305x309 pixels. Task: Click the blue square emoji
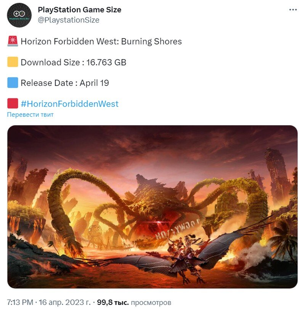point(13,82)
